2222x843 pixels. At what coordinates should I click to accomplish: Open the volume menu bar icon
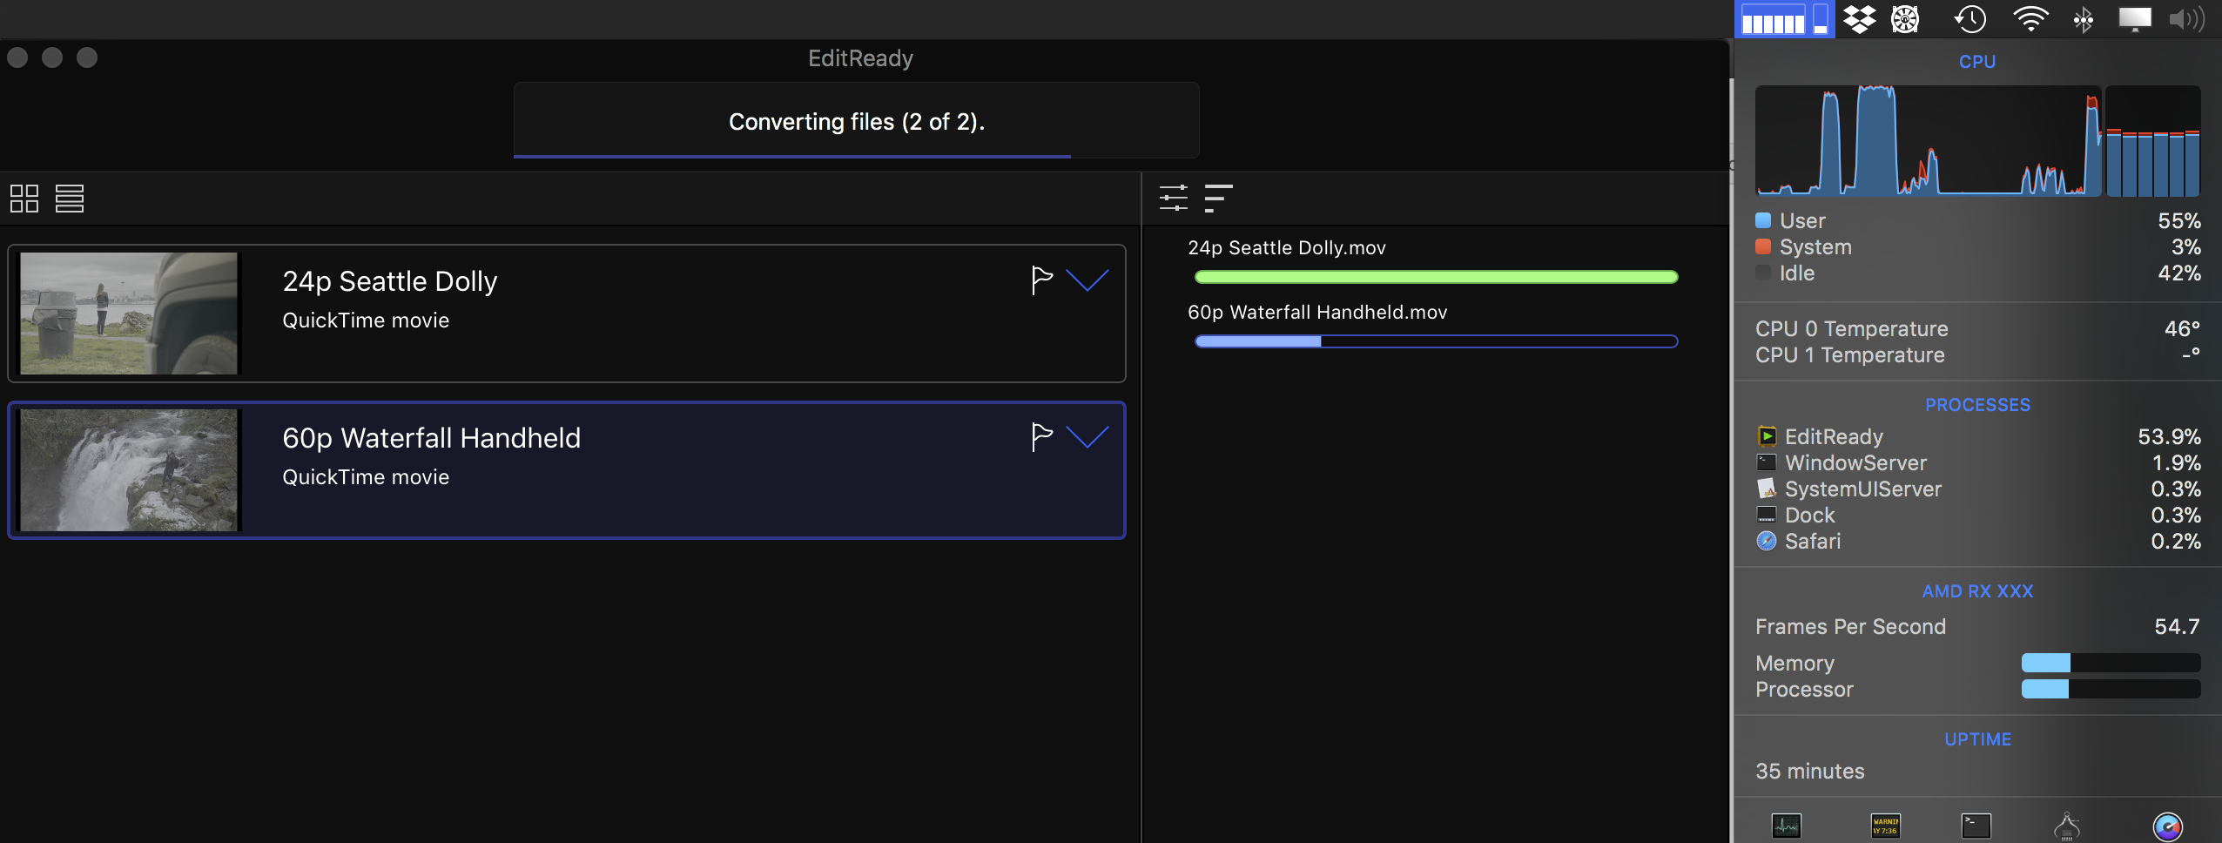[x=2186, y=19]
